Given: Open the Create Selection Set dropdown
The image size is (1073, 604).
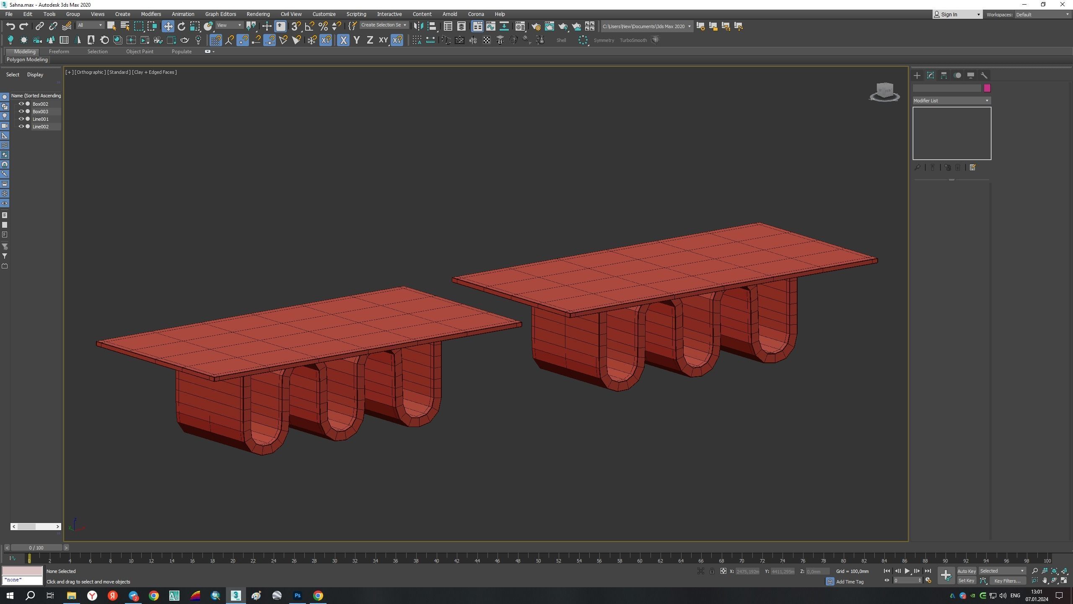Looking at the screenshot, I should (x=384, y=25).
